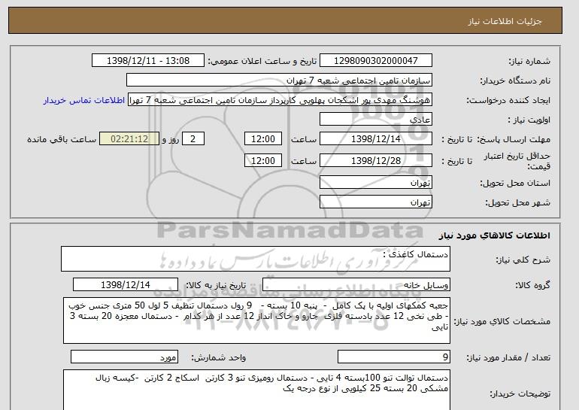Click the label تاریخ نیاز به کالا
The image size is (579, 410).
tap(216, 285)
